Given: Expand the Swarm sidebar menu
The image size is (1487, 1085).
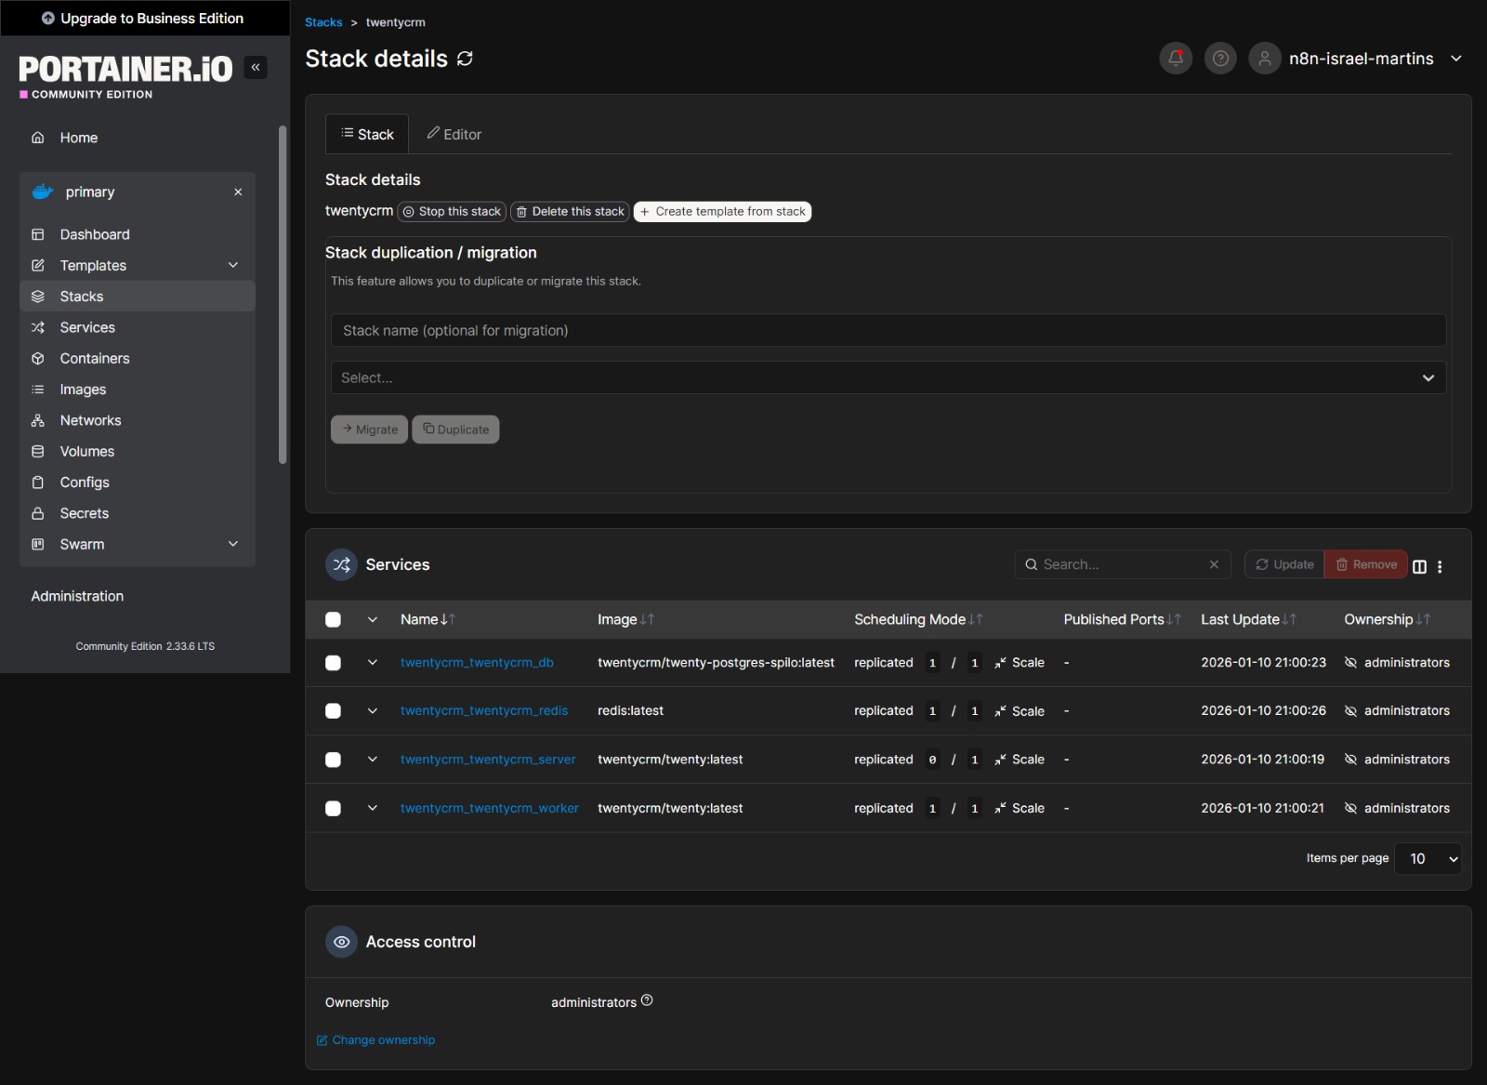Looking at the screenshot, I should [x=233, y=545].
